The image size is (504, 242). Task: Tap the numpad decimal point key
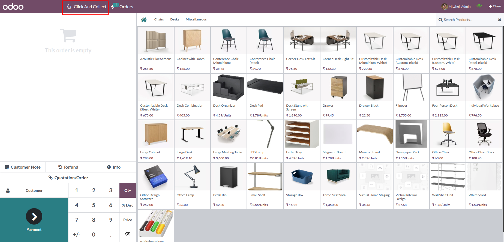tap(111, 234)
